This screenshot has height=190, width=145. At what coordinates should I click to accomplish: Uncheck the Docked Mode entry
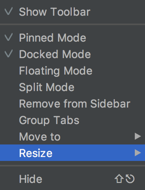click(x=72, y=54)
